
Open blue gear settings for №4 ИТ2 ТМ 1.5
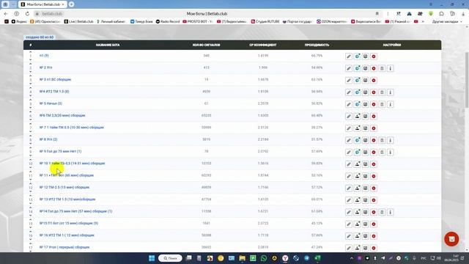(x=357, y=92)
